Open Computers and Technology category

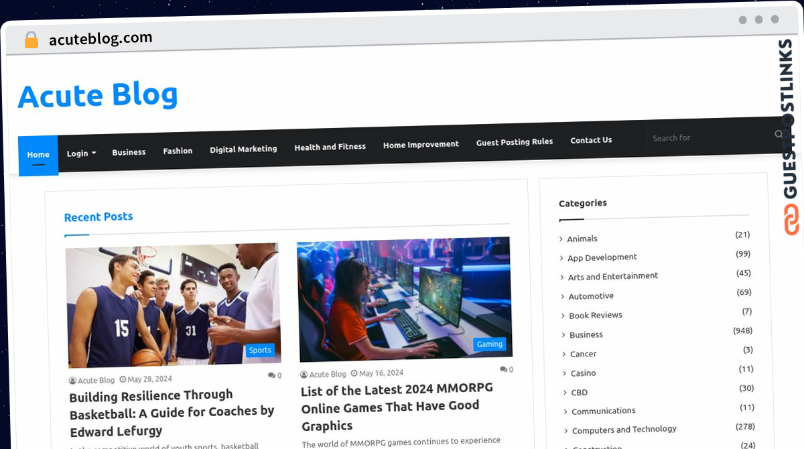(x=624, y=430)
